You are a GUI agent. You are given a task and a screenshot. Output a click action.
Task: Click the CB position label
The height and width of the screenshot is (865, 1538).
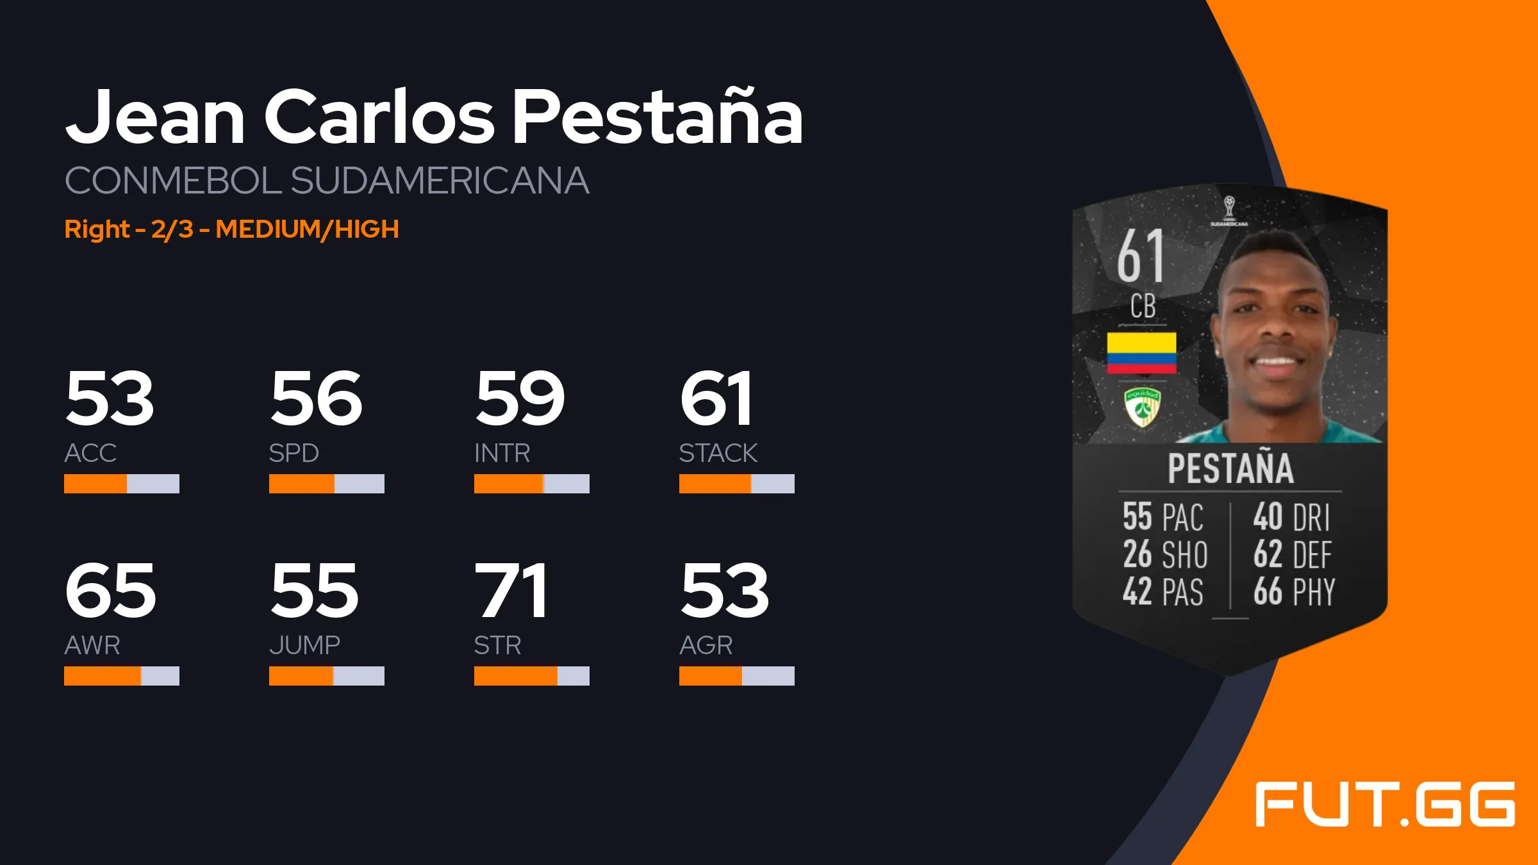pyautogui.click(x=1143, y=307)
